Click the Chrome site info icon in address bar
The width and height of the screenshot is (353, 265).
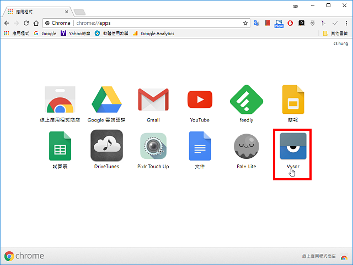[x=47, y=23]
